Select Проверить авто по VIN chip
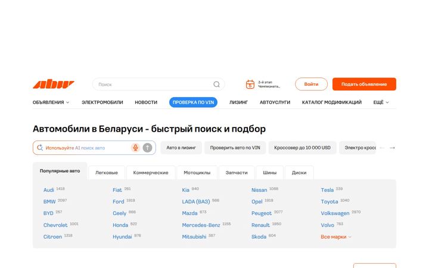The width and height of the screenshot is (429, 268). 235,148
